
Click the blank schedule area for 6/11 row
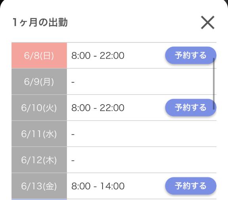tap(142, 134)
